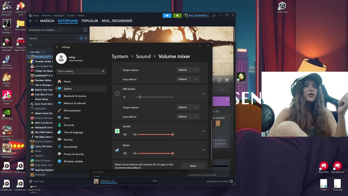Image resolution: width=348 pixels, height=196 pixels.
Task: Switch Steam to Big Picture mode icon
Action: point(214,16)
